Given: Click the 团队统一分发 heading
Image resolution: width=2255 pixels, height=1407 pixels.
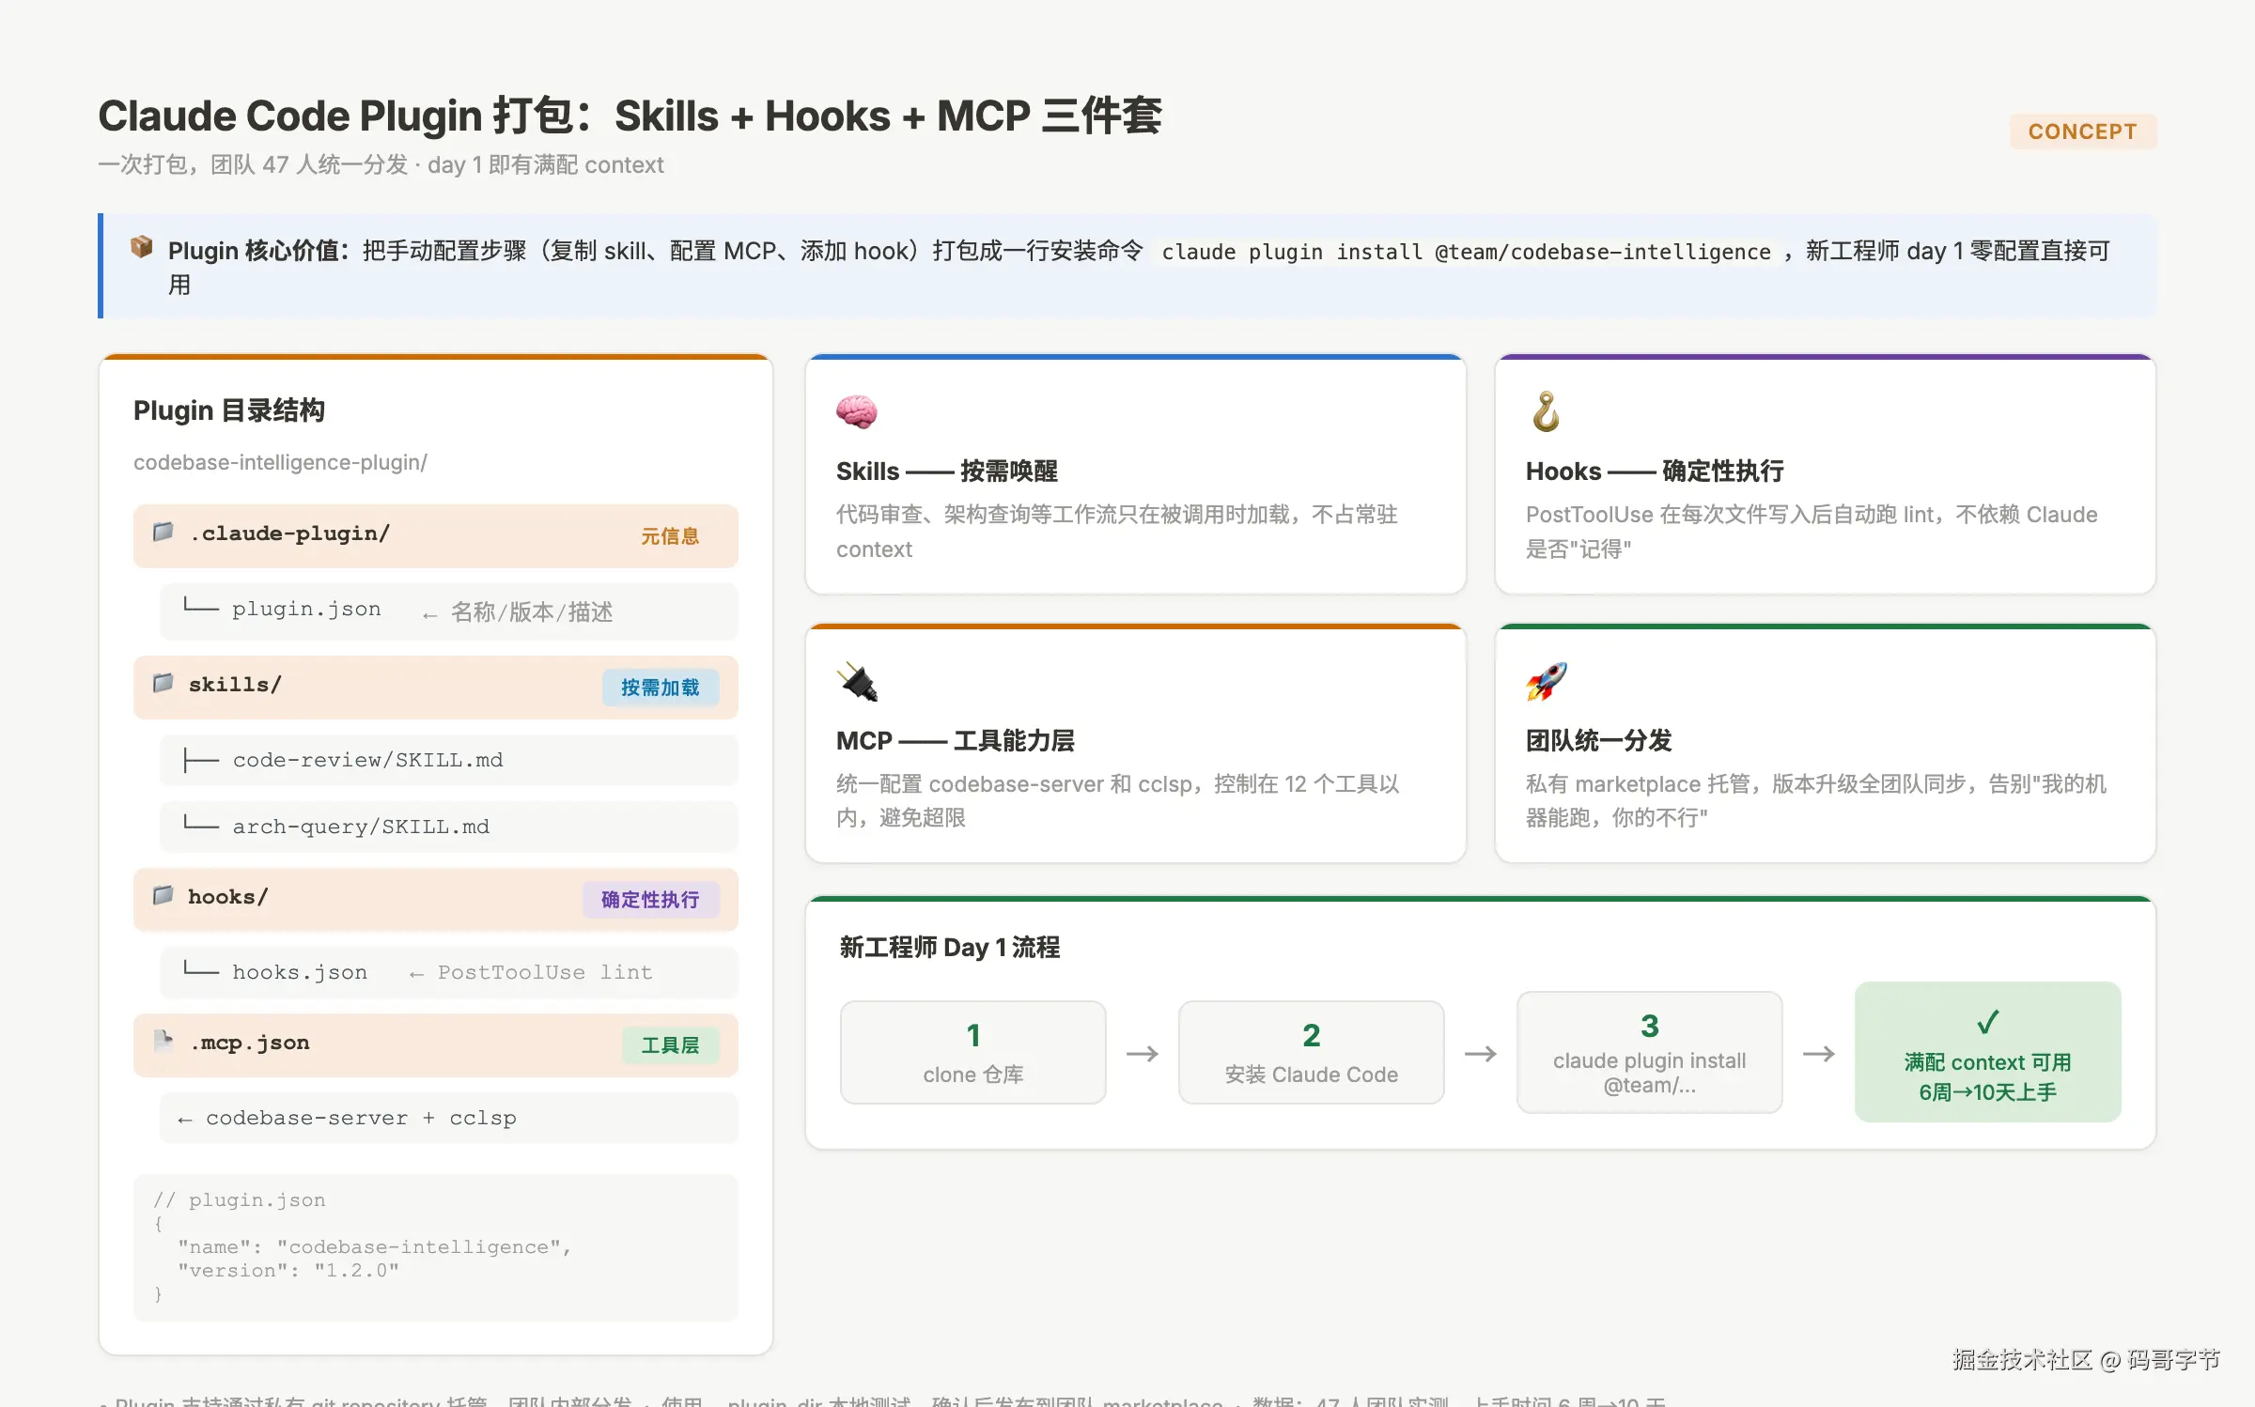Looking at the screenshot, I should pos(1599,740).
